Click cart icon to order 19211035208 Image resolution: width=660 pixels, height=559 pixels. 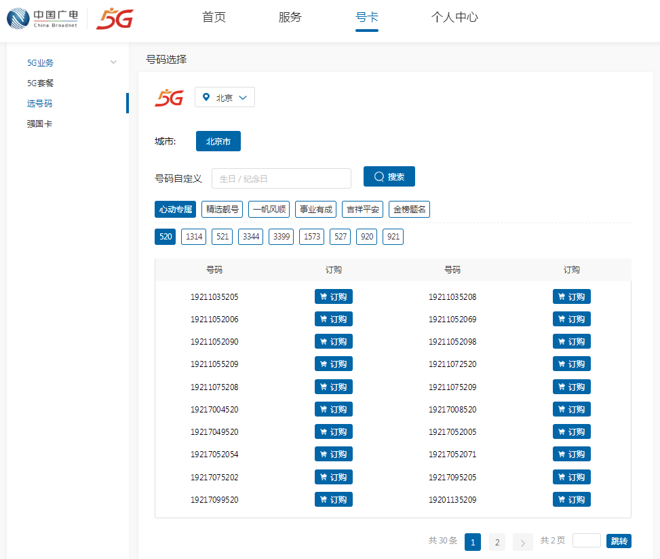562,297
